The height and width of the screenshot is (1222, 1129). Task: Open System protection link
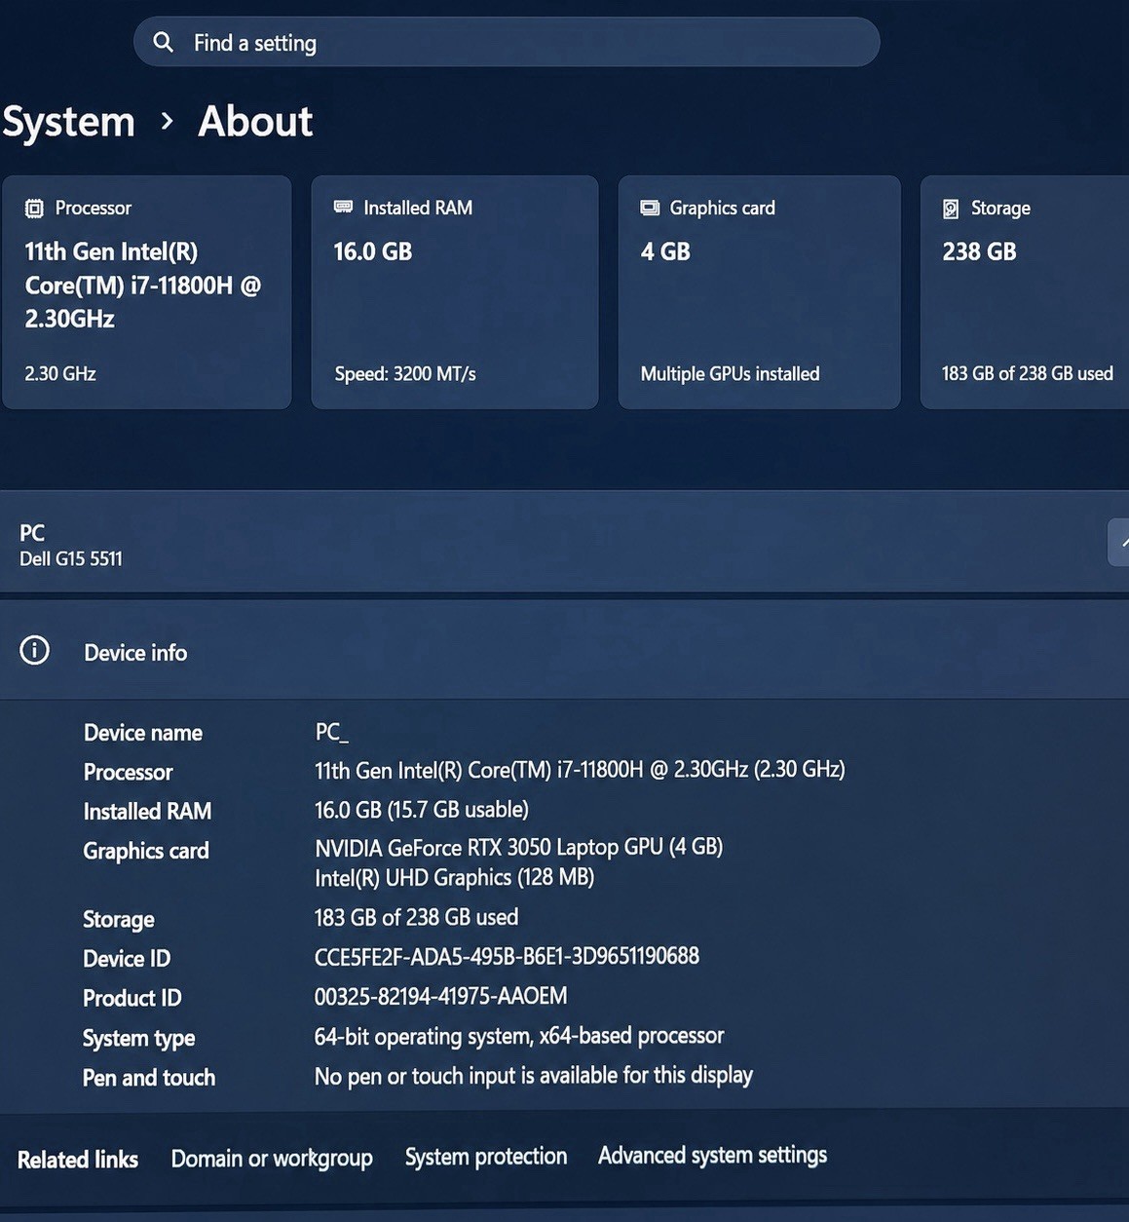click(486, 1157)
